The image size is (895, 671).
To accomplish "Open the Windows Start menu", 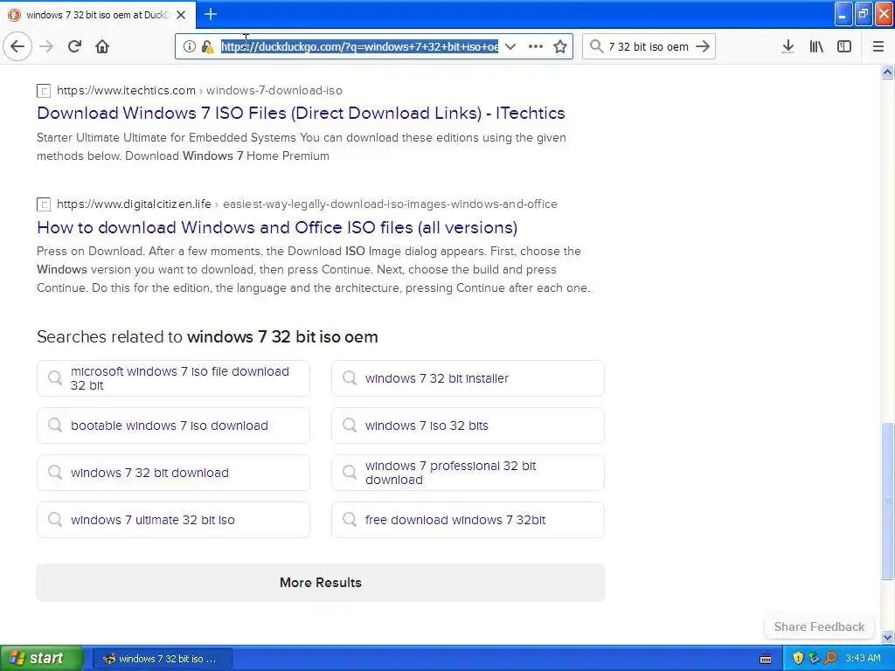I will [41, 658].
